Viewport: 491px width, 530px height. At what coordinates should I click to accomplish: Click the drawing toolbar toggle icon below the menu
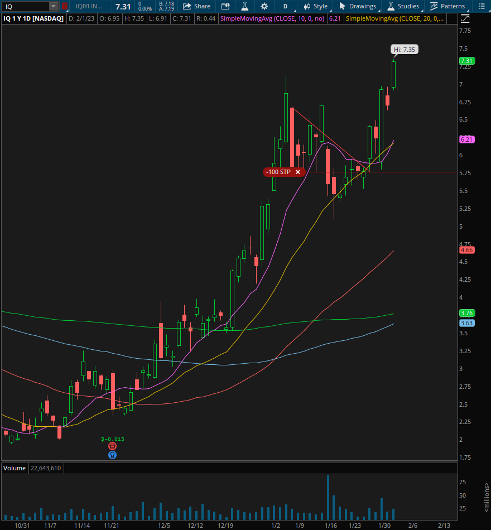465,19
